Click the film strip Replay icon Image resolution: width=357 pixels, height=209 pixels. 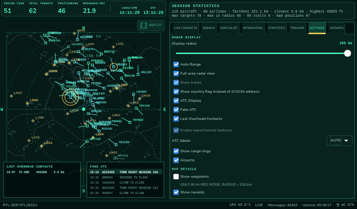click(143, 25)
